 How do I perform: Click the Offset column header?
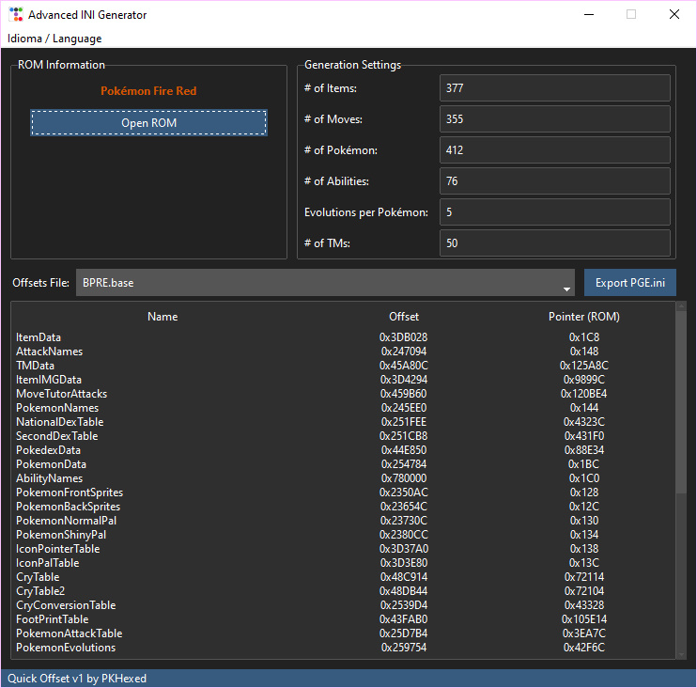(404, 317)
